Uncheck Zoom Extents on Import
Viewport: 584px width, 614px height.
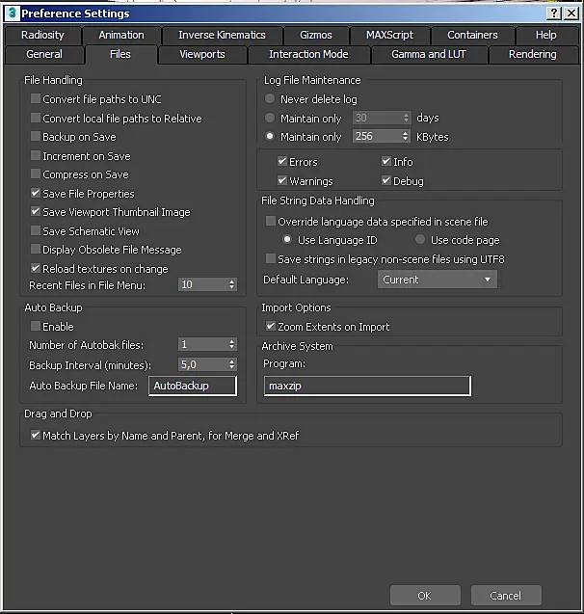tap(271, 326)
